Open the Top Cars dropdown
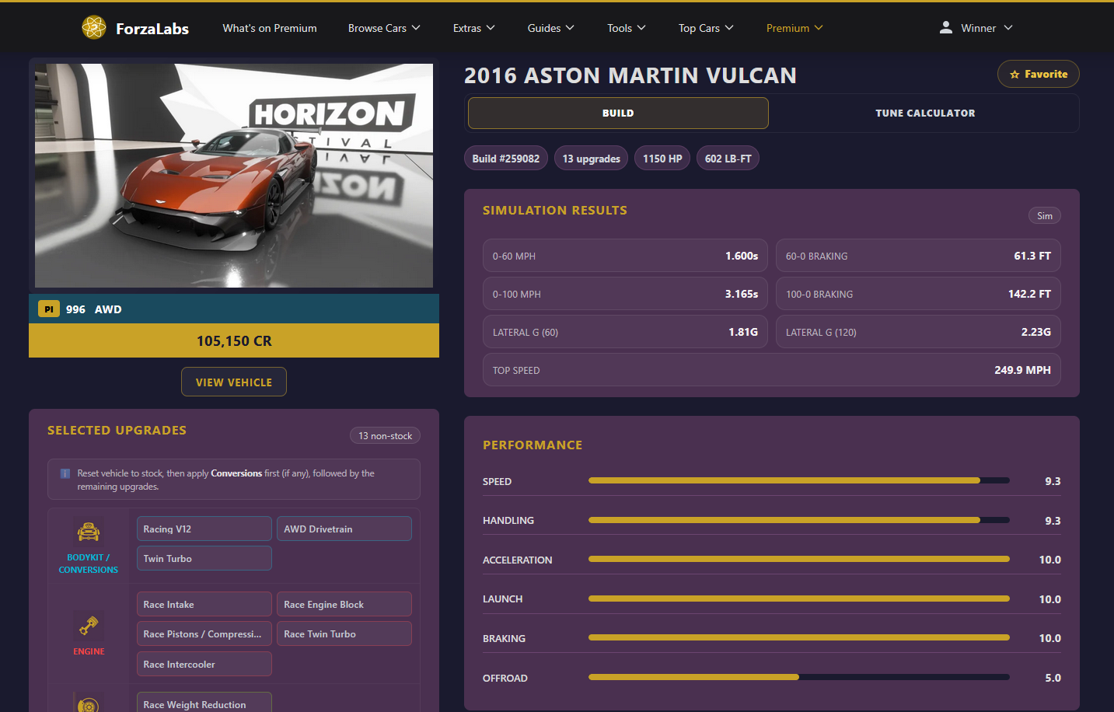Screen dimensions: 1114x712 click(x=705, y=28)
